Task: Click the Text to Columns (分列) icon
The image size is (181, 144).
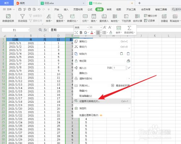Action: 85,16
